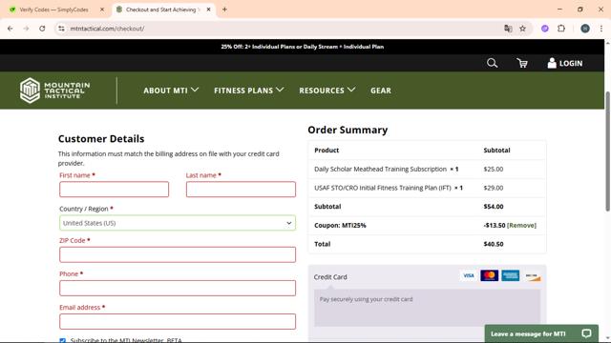Open the purple extension icon
Screen dimensions: 611x343
click(x=545, y=29)
